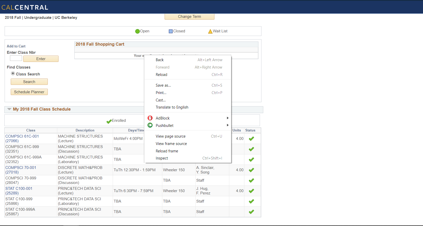The height and width of the screenshot is (226, 423).
Task: Open the COMPSCI 70-001 class link
Action: 21,170
